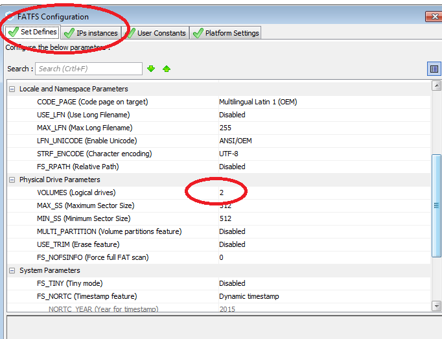Collapse Locale and Namespace Parameters group
The image size is (442, 339).
(x=12, y=89)
